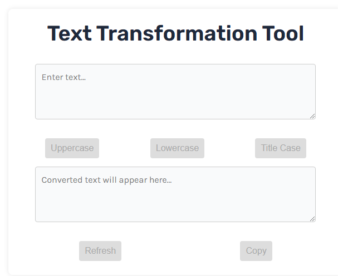Click the Copy button
Viewport: 338px width, 276px height.
click(x=256, y=251)
